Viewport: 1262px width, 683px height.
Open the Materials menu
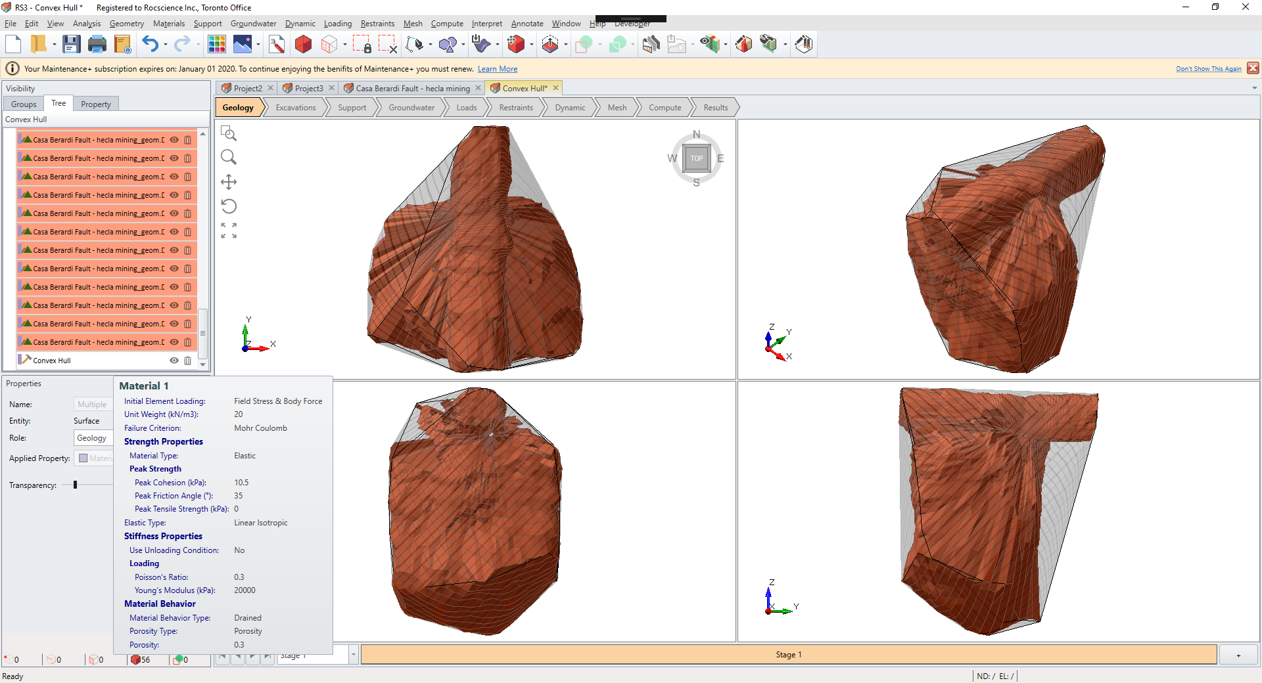coord(168,23)
